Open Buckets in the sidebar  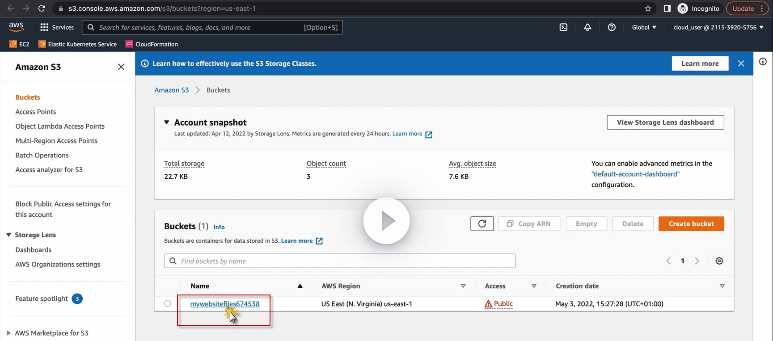28,97
